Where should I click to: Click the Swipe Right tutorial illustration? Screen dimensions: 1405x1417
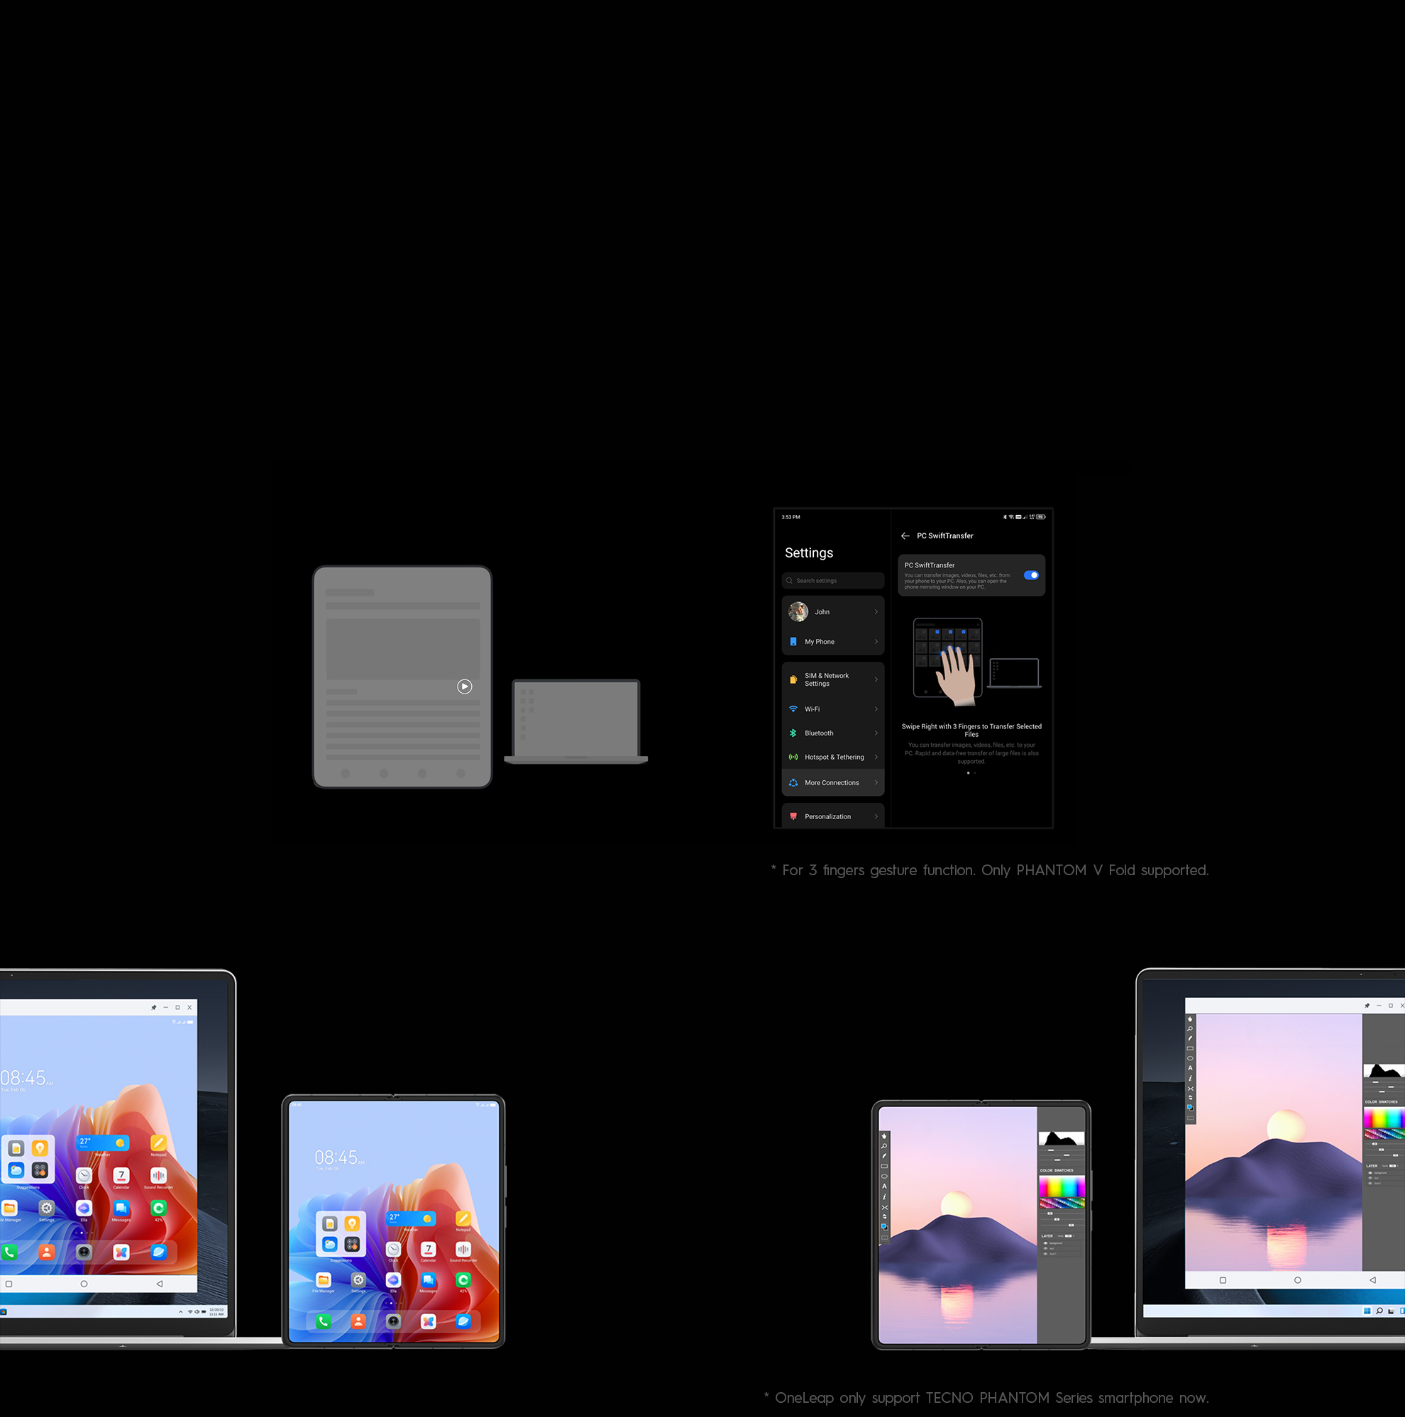click(976, 662)
